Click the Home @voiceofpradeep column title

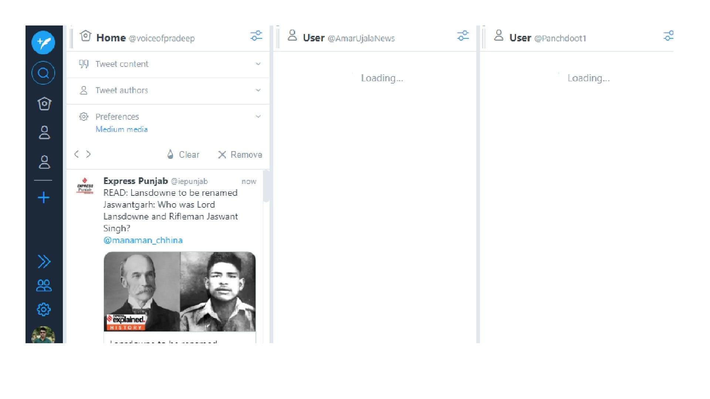click(x=145, y=38)
